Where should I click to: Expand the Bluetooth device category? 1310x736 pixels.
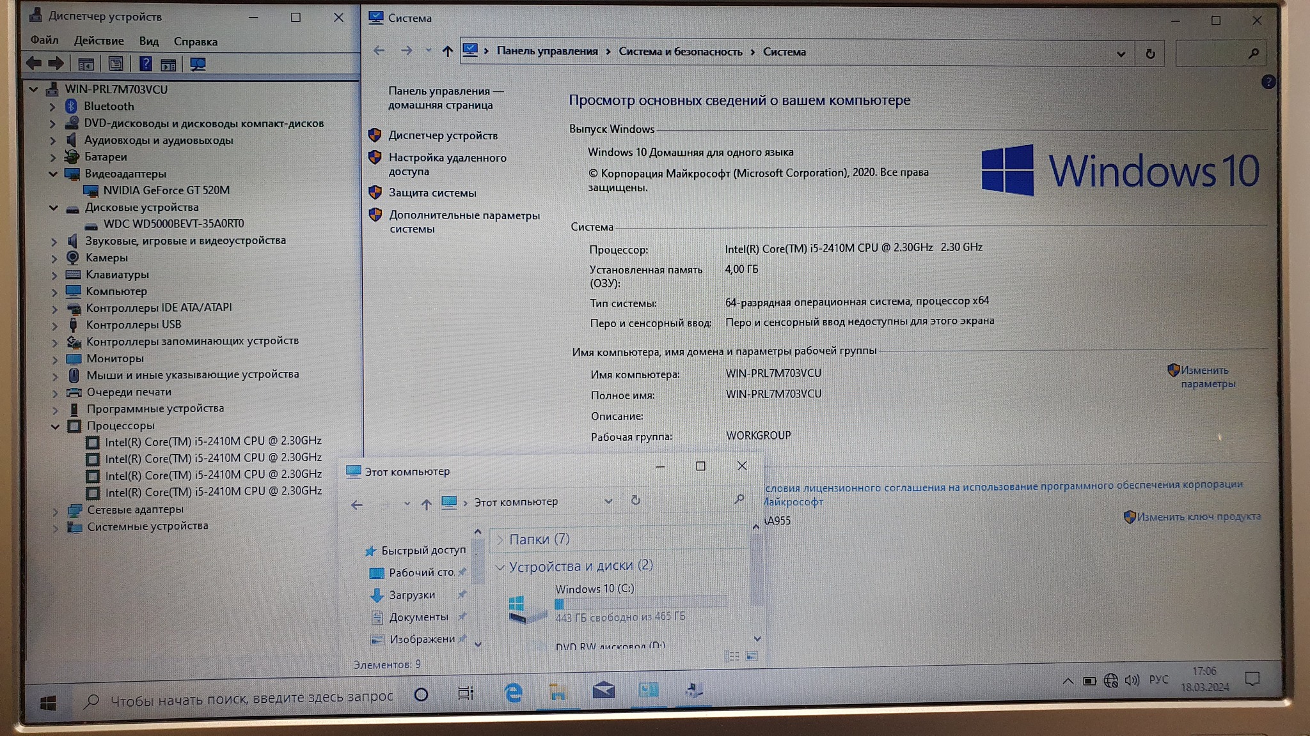(53, 107)
